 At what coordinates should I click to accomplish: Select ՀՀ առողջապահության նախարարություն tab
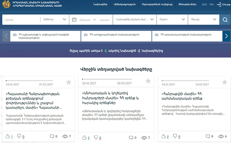(x=116, y=36)
